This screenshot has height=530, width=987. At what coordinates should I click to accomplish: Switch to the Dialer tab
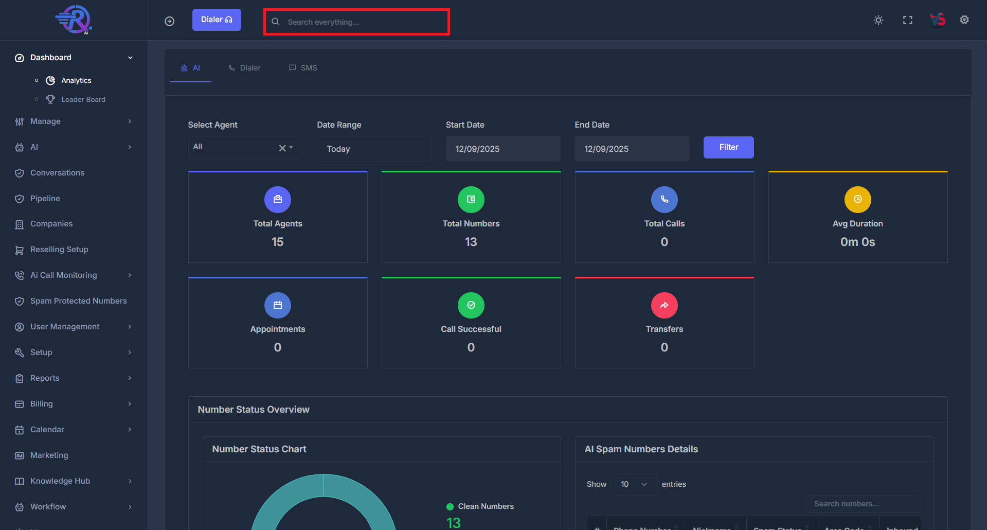tap(245, 67)
